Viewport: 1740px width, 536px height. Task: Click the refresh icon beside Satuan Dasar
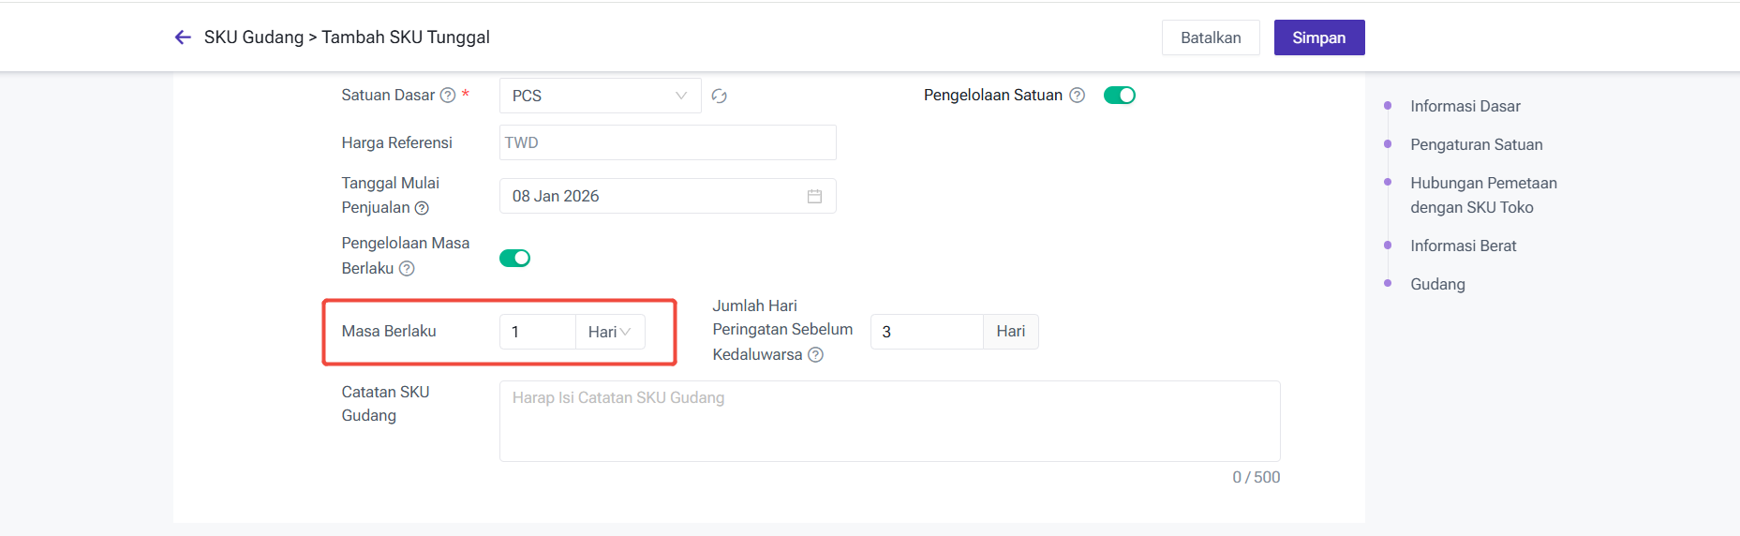(719, 96)
